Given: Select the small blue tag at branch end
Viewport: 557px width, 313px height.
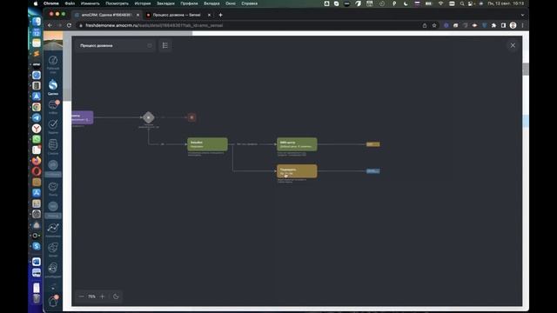Looking at the screenshot, I should point(373,171).
